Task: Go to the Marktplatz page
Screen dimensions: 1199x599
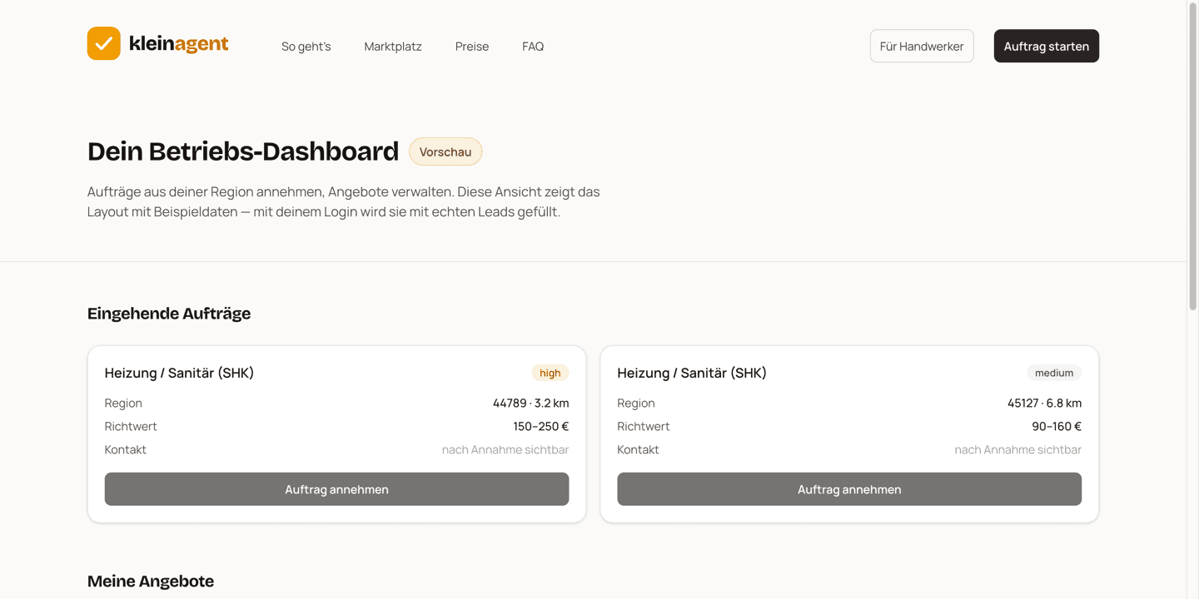Action: pos(393,47)
